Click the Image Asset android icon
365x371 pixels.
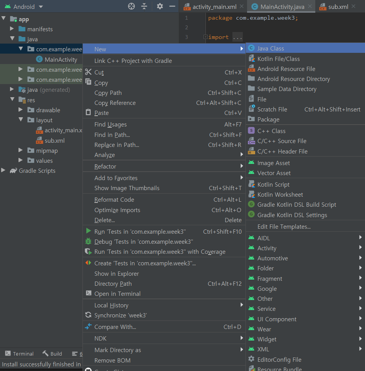[251, 162]
